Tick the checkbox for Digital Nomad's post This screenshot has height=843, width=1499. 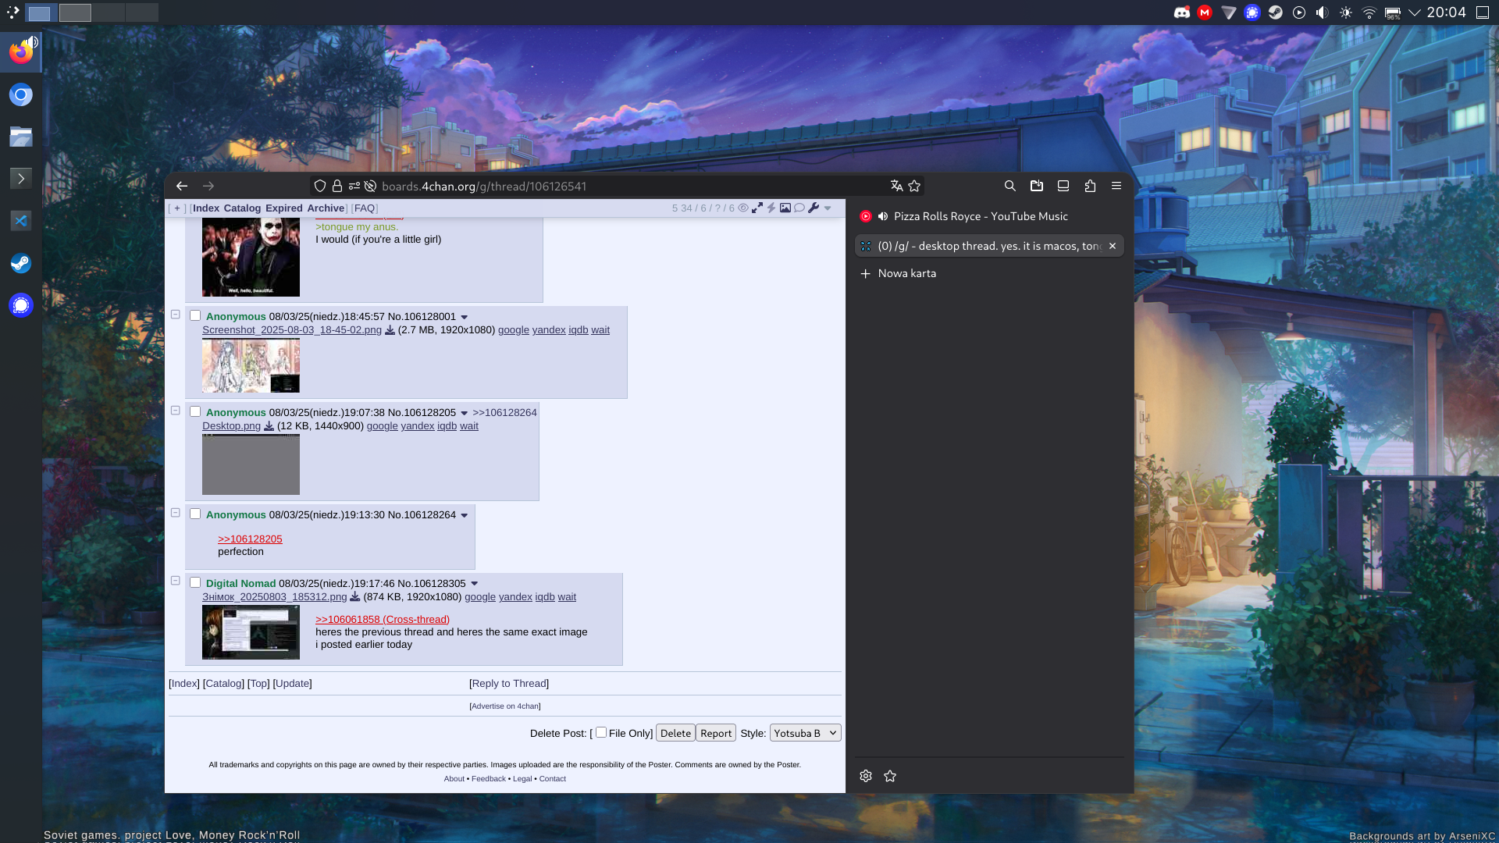pos(195,583)
